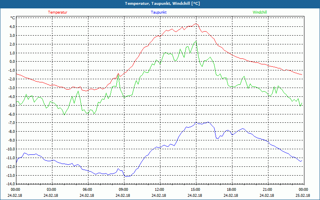Click the 2,0 y-axis value
This screenshot has height=200, width=320.
coord(12,44)
